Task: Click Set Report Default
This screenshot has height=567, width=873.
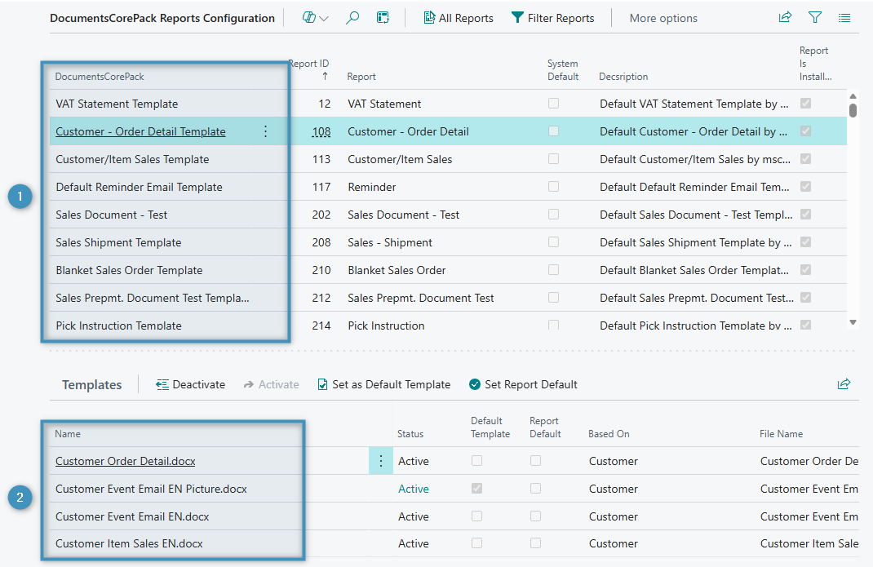Action: click(523, 384)
